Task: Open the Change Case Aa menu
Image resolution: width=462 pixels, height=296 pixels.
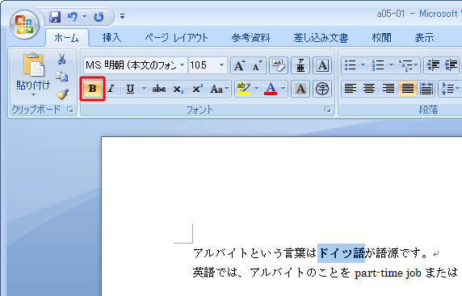Action: pos(219,89)
